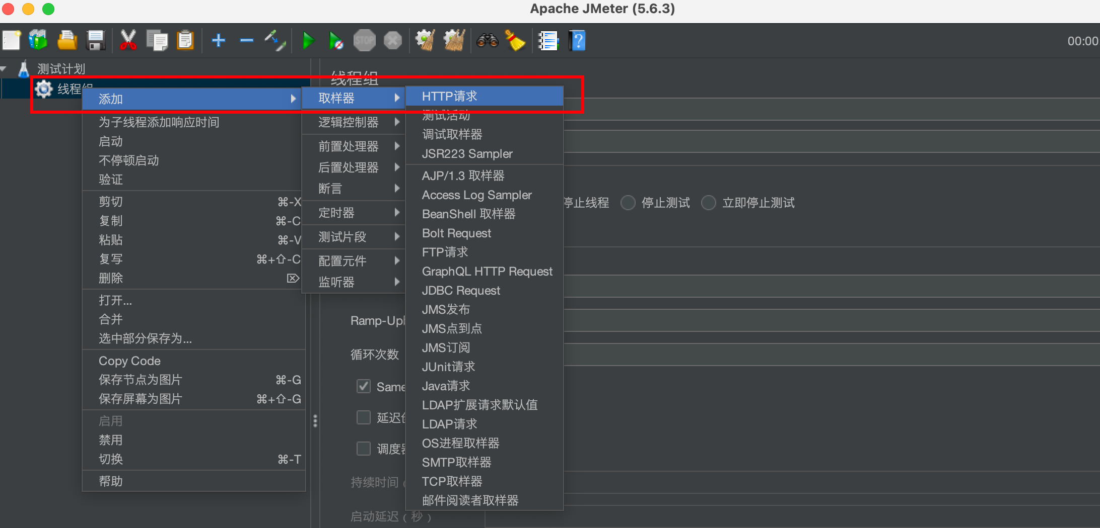1100x528 pixels.
Task: Select Copy Code in the context menu
Action: click(194, 361)
